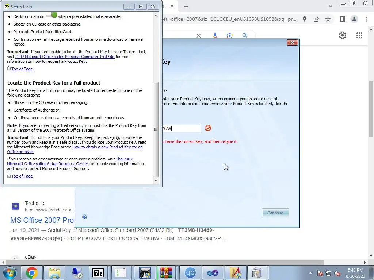Click the help icon in Office setup dialog
This screenshot has width=374, height=280.
coord(85,217)
